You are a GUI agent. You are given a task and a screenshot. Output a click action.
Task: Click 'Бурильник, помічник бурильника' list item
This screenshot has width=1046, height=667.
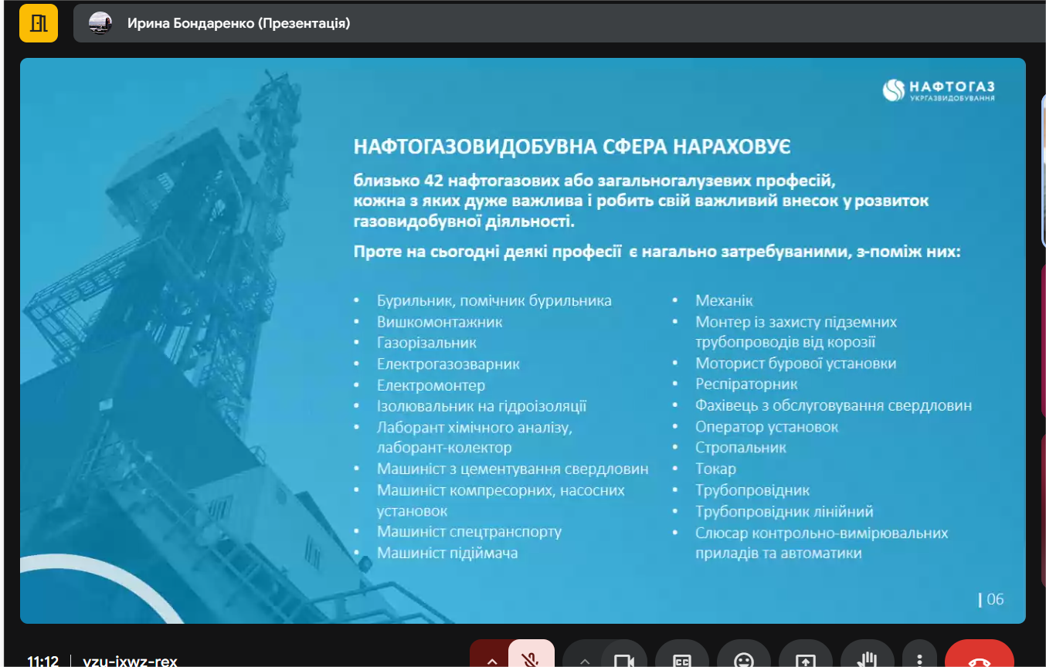494,300
